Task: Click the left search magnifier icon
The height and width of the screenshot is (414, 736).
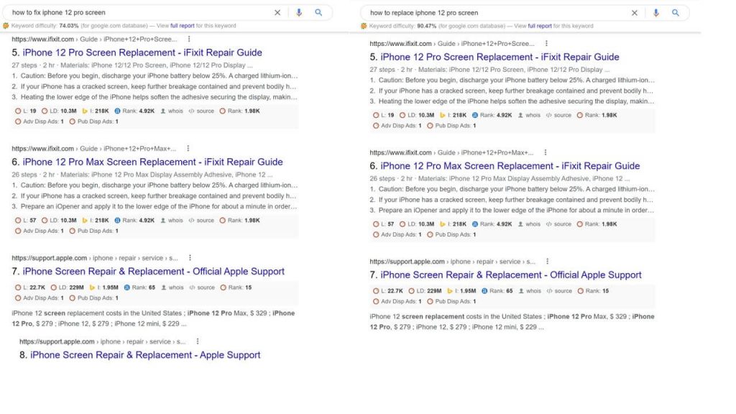Action: tap(318, 13)
